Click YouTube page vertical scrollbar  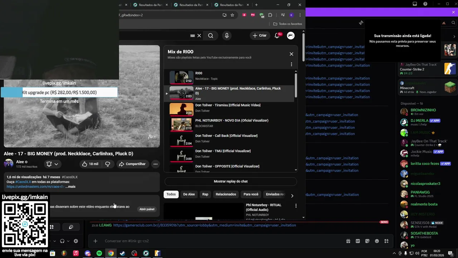[x=304, y=48]
